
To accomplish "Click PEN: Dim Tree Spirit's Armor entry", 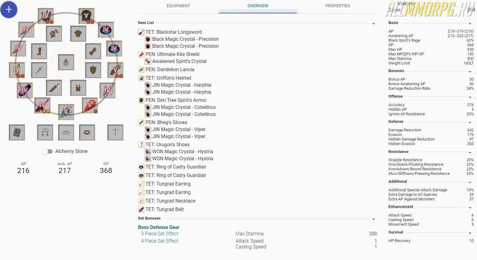I will tap(176, 100).
